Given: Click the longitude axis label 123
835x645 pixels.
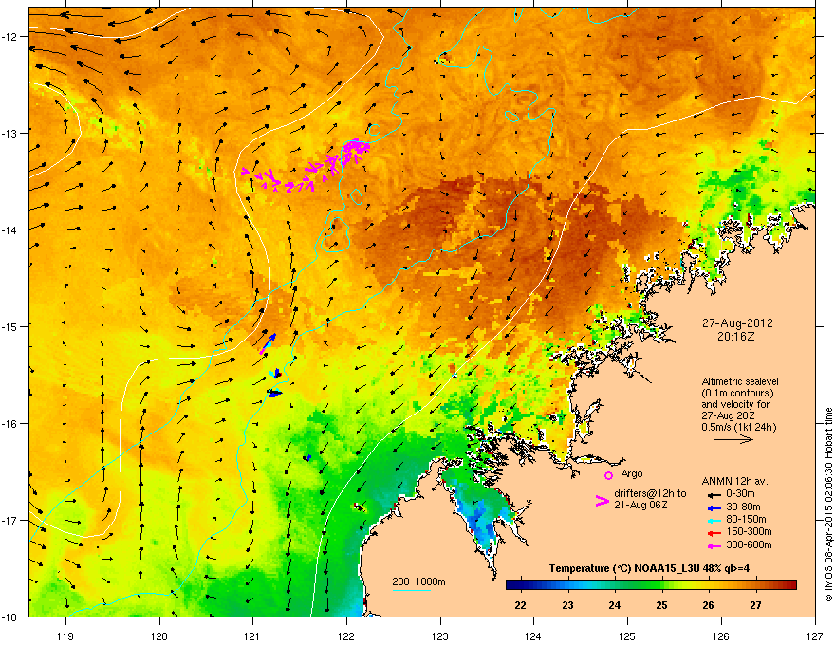Looking at the screenshot, I should (x=440, y=636).
